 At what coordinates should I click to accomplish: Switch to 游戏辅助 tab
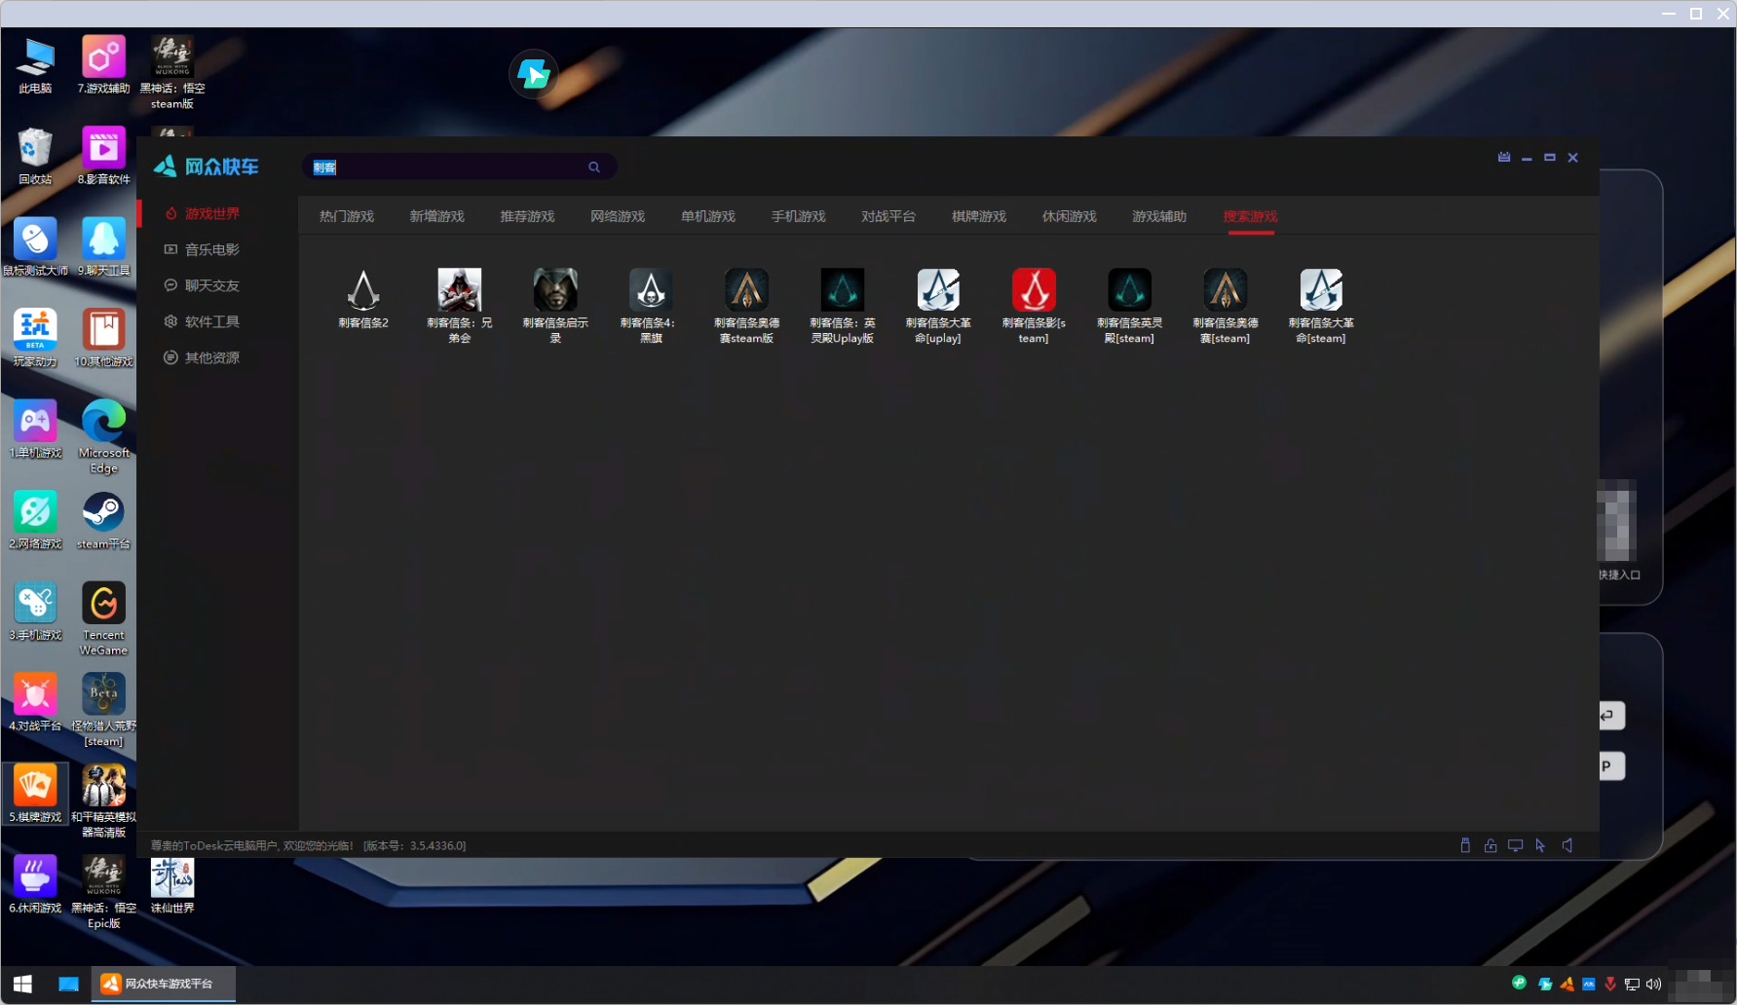pos(1159,216)
